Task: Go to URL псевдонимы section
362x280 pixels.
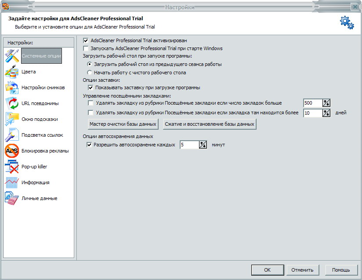Action: click(x=40, y=103)
